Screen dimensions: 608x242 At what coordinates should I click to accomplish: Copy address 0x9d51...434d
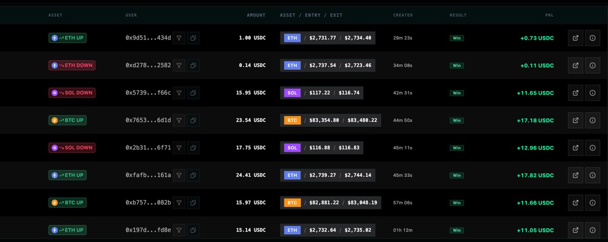click(193, 38)
